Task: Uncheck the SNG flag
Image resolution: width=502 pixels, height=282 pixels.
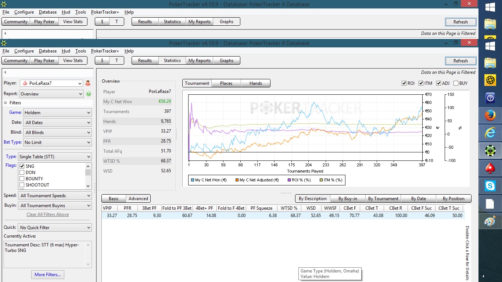Action: 22,166
